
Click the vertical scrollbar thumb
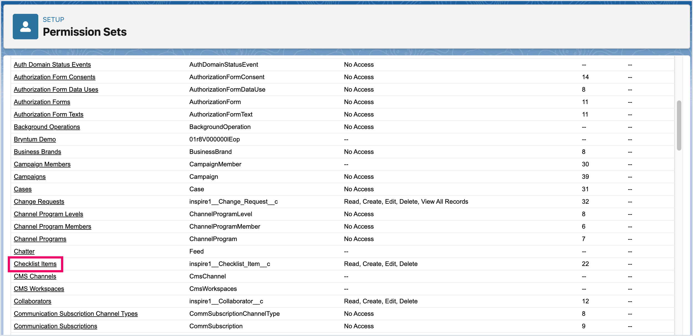pos(679,125)
